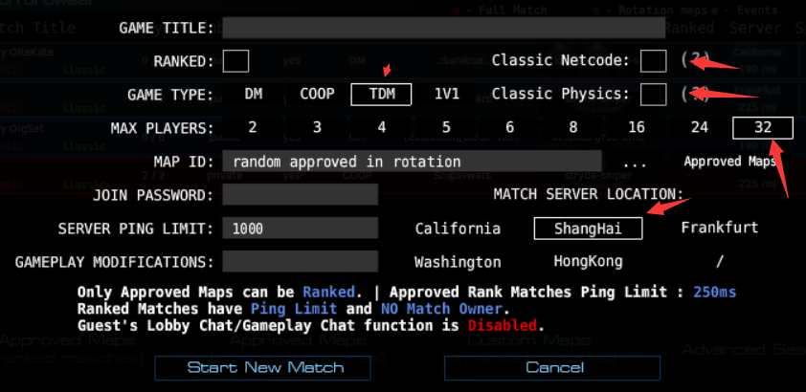Select COOP game type
806x392 pixels.
pyautogui.click(x=317, y=94)
